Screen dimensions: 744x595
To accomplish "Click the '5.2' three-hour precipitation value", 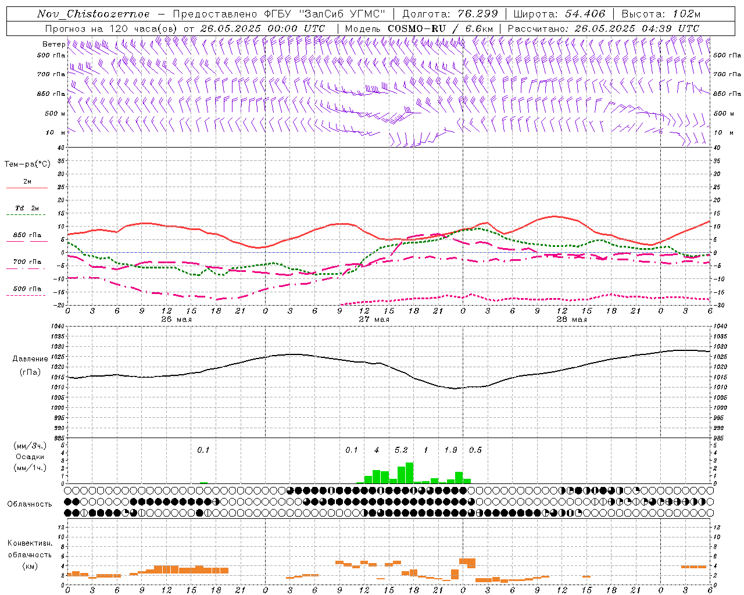I will point(401,450).
